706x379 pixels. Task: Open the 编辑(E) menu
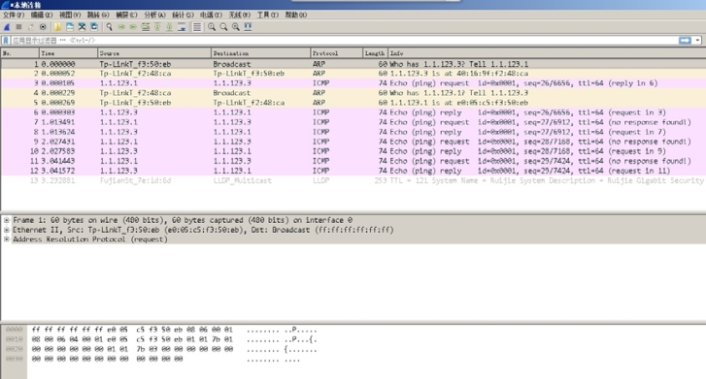pos(42,15)
